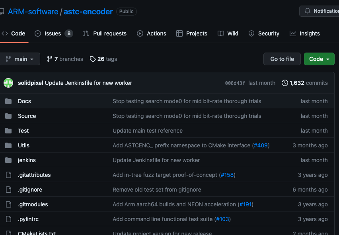Switch to the Issues tab
339x235 pixels.
click(x=53, y=33)
